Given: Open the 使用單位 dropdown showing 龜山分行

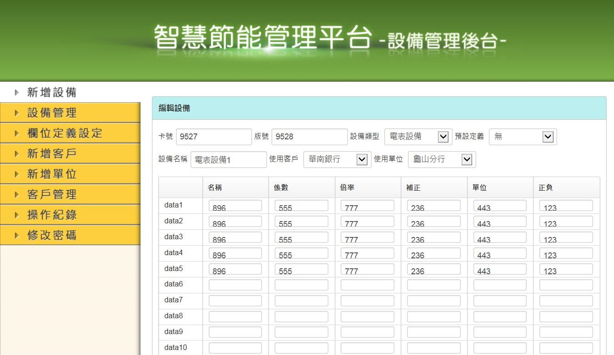Looking at the screenshot, I should point(442,159).
